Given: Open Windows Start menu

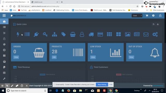Looking at the screenshot, I should (x=3, y=91).
